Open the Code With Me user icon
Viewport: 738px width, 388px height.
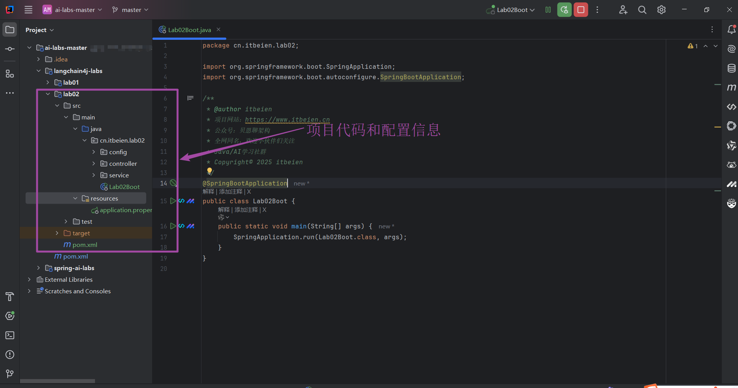pyautogui.click(x=623, y=10)
